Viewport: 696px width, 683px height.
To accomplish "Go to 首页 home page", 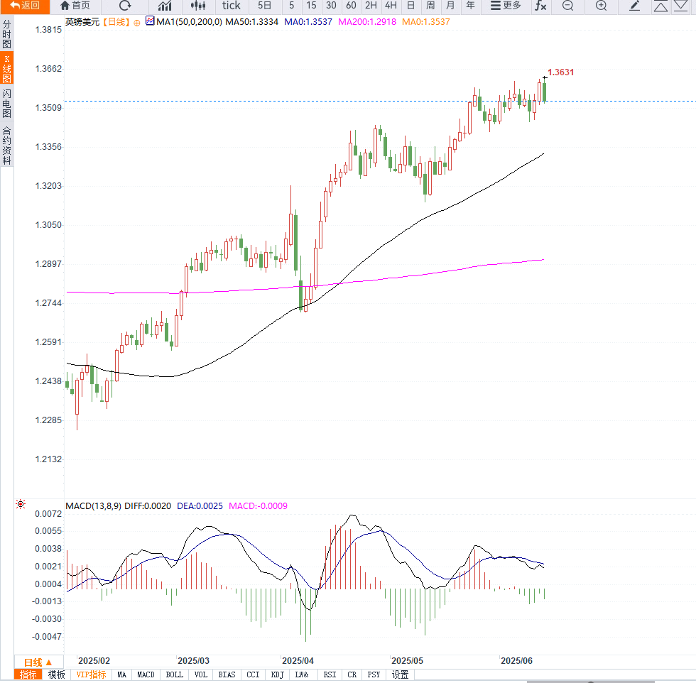I will (75, 6).
